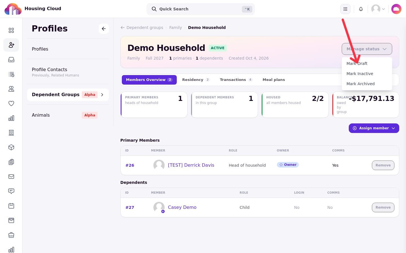This screenshot has height=253, width=406.
Task: Open the user account dropdown
Action: (378, 9)
